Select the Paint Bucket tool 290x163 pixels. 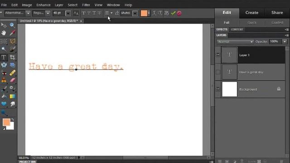coord(4,96)
